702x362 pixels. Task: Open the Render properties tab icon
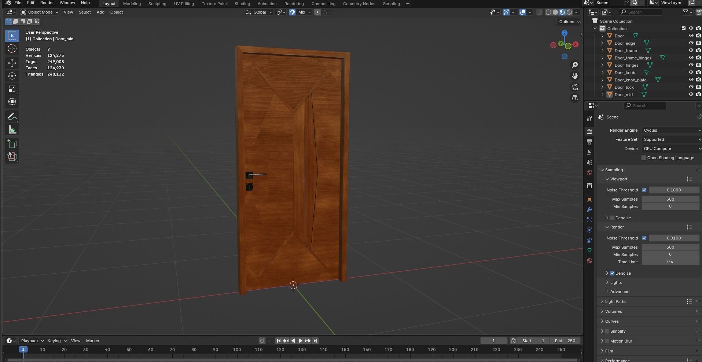(x=589, y=131)
